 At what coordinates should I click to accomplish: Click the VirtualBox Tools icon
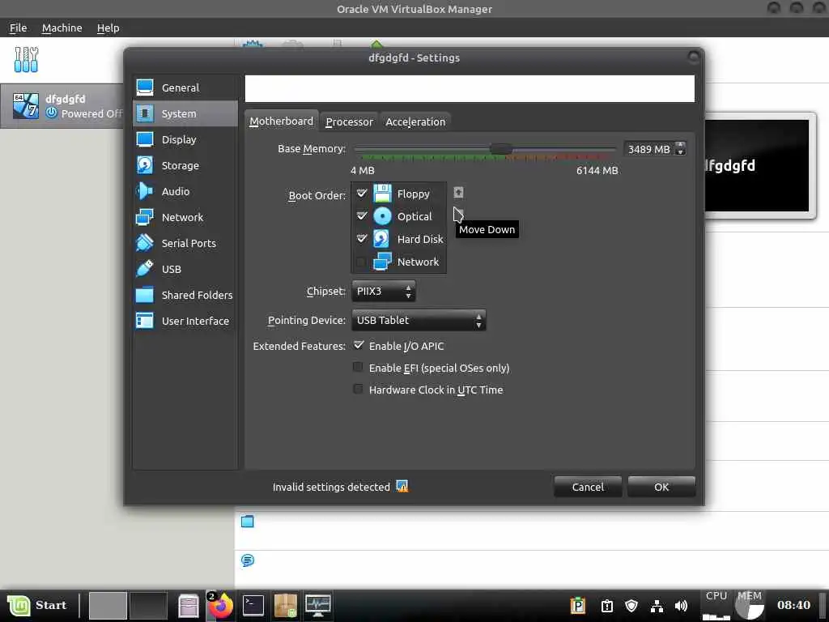tap(26, 60)
